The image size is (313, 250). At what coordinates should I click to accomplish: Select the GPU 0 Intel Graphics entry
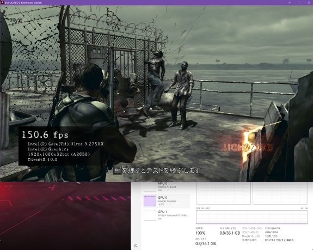166,201
